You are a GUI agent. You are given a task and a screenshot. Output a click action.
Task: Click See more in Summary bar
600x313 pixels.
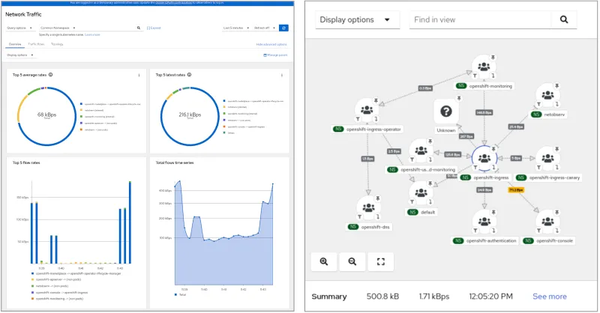coord(550,297)
